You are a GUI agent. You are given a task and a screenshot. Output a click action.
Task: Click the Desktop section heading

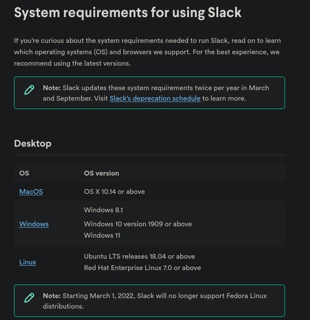pyautogui.click(x=33, y=144)
